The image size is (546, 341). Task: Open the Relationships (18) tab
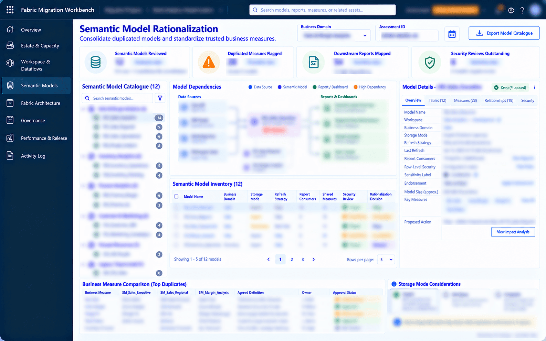[499, 100]
